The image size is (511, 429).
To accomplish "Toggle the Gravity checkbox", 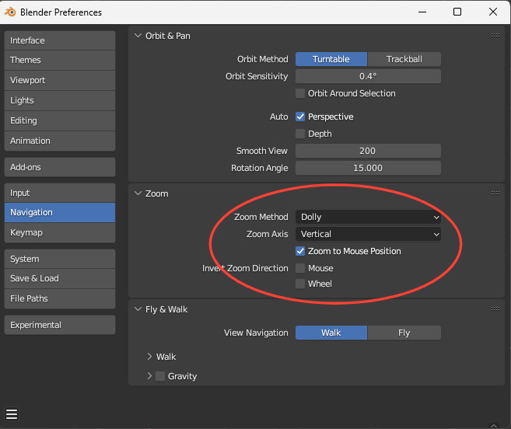I will pyautogui.click(x=160, y=376).
